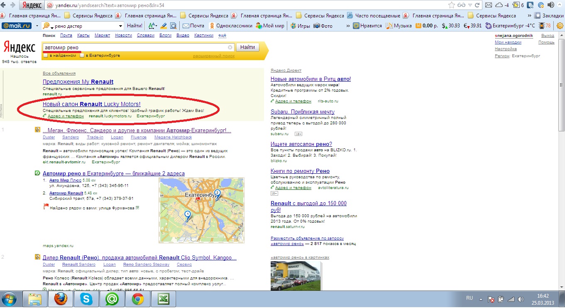The height and width of the screenshot is (308, 565).
Task: Open the Mail.ru logo dropdown arrow
Action: [x=37, y=26]
